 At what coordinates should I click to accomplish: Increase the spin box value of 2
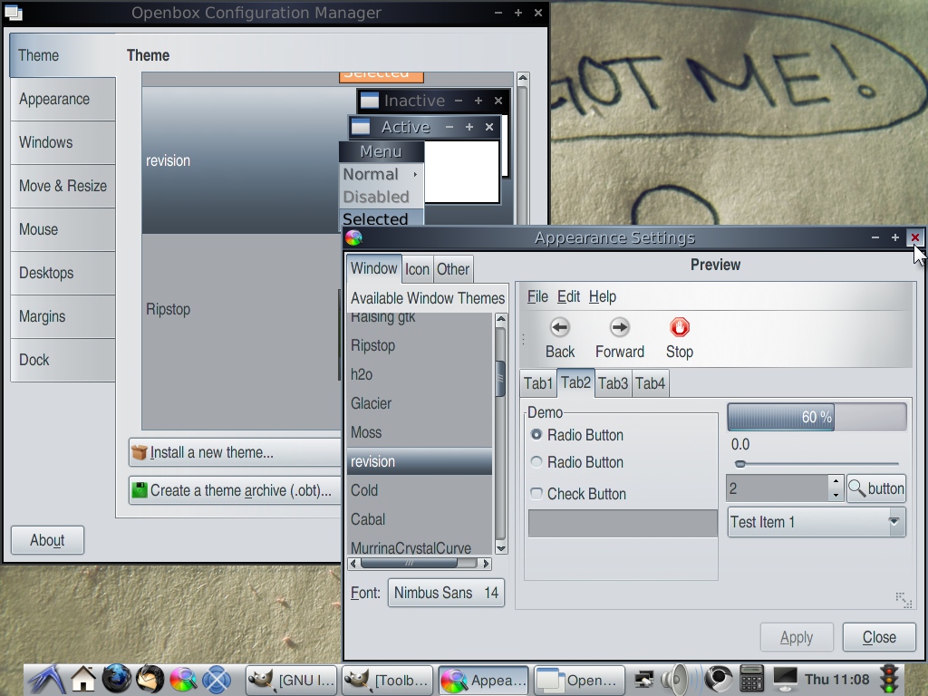click(836, 482)
